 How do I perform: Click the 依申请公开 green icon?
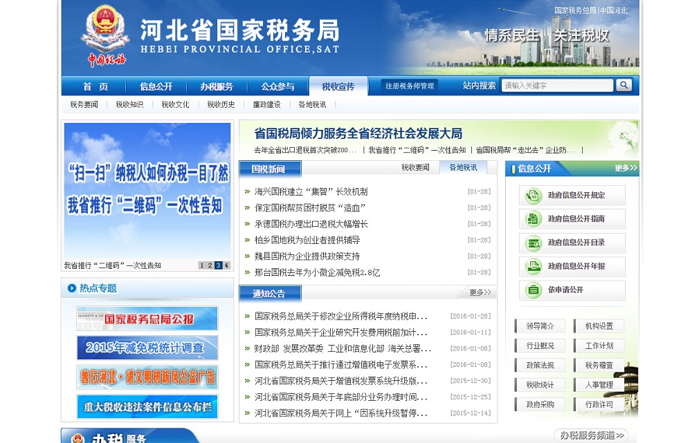click(533, 290)
